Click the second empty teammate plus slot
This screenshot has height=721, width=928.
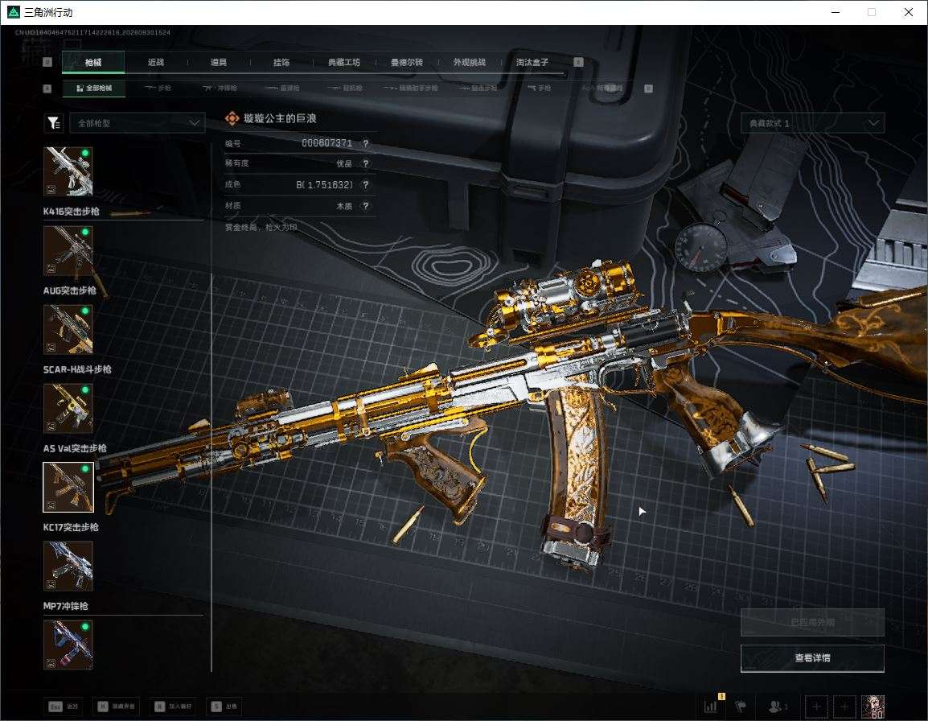(x=844, y=707)
